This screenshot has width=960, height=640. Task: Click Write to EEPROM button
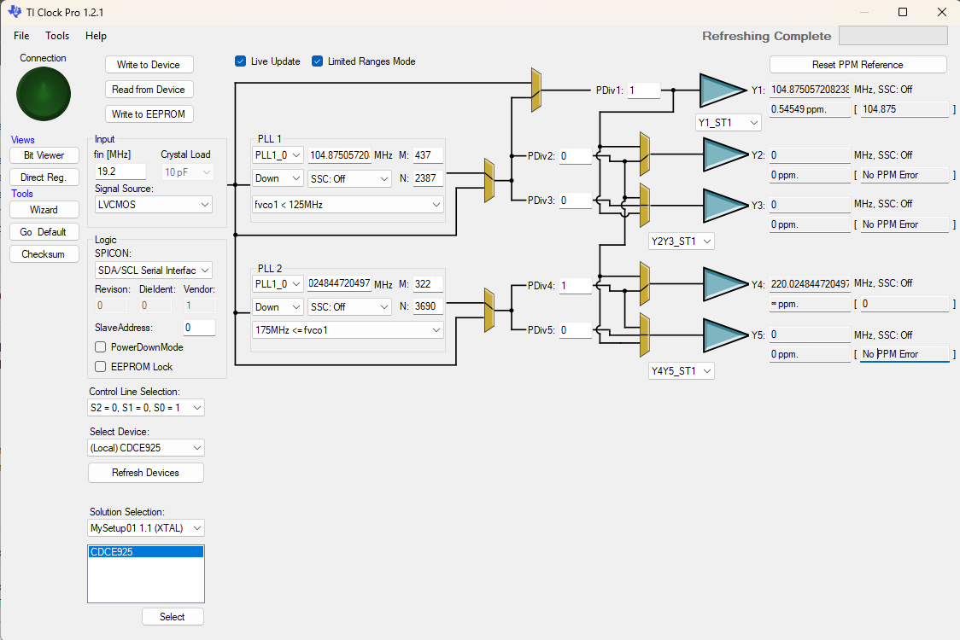pos(149,113)
